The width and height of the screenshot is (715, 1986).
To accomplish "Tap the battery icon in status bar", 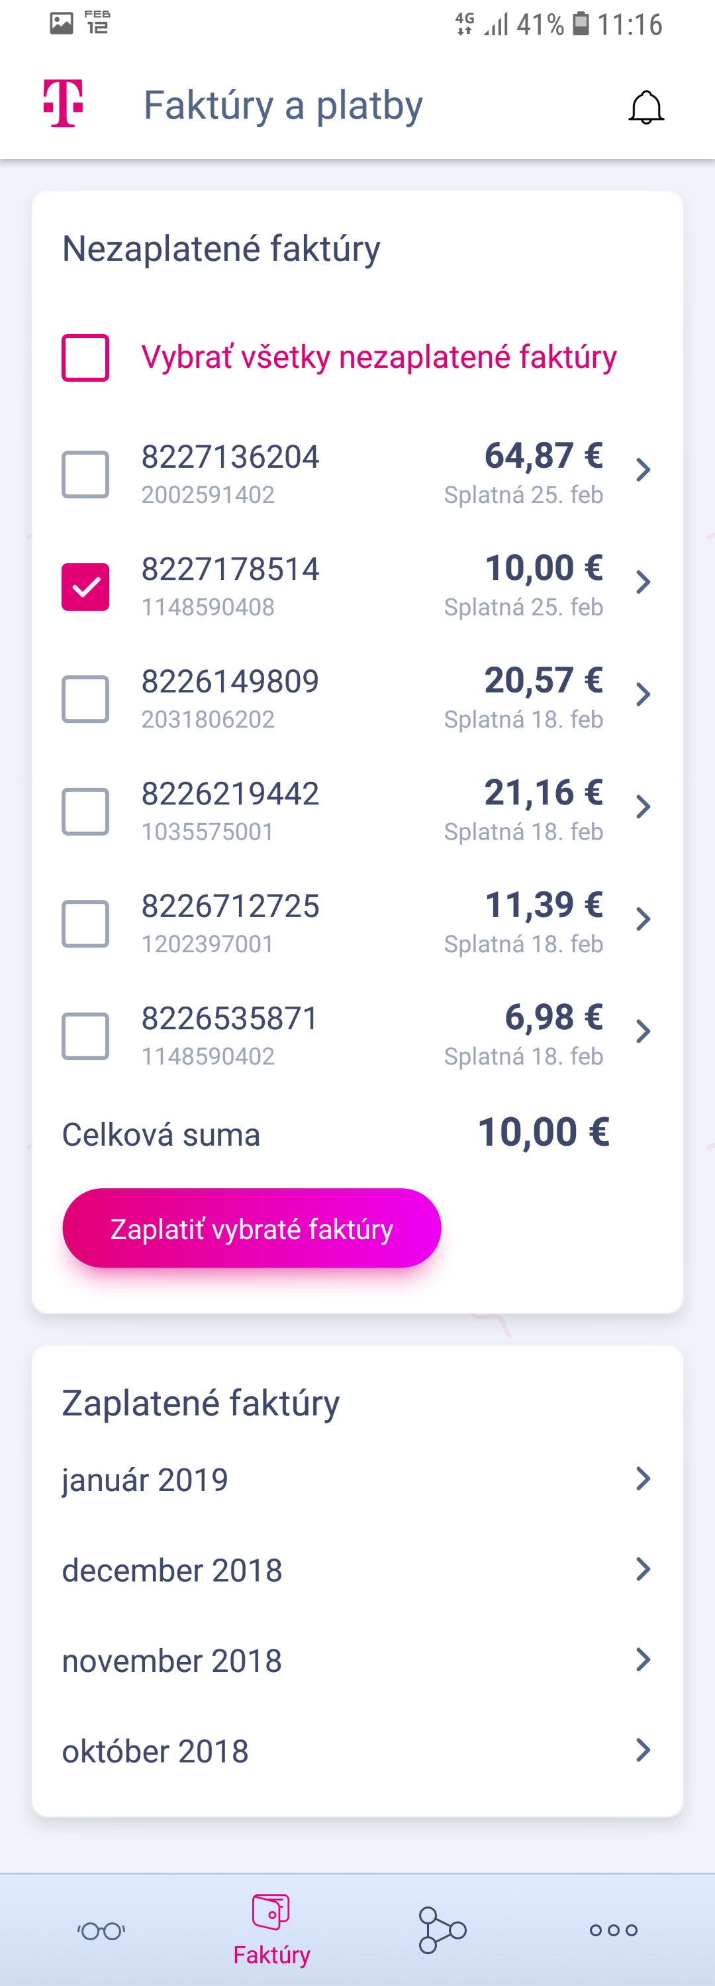I will click(x=581, y=24).
